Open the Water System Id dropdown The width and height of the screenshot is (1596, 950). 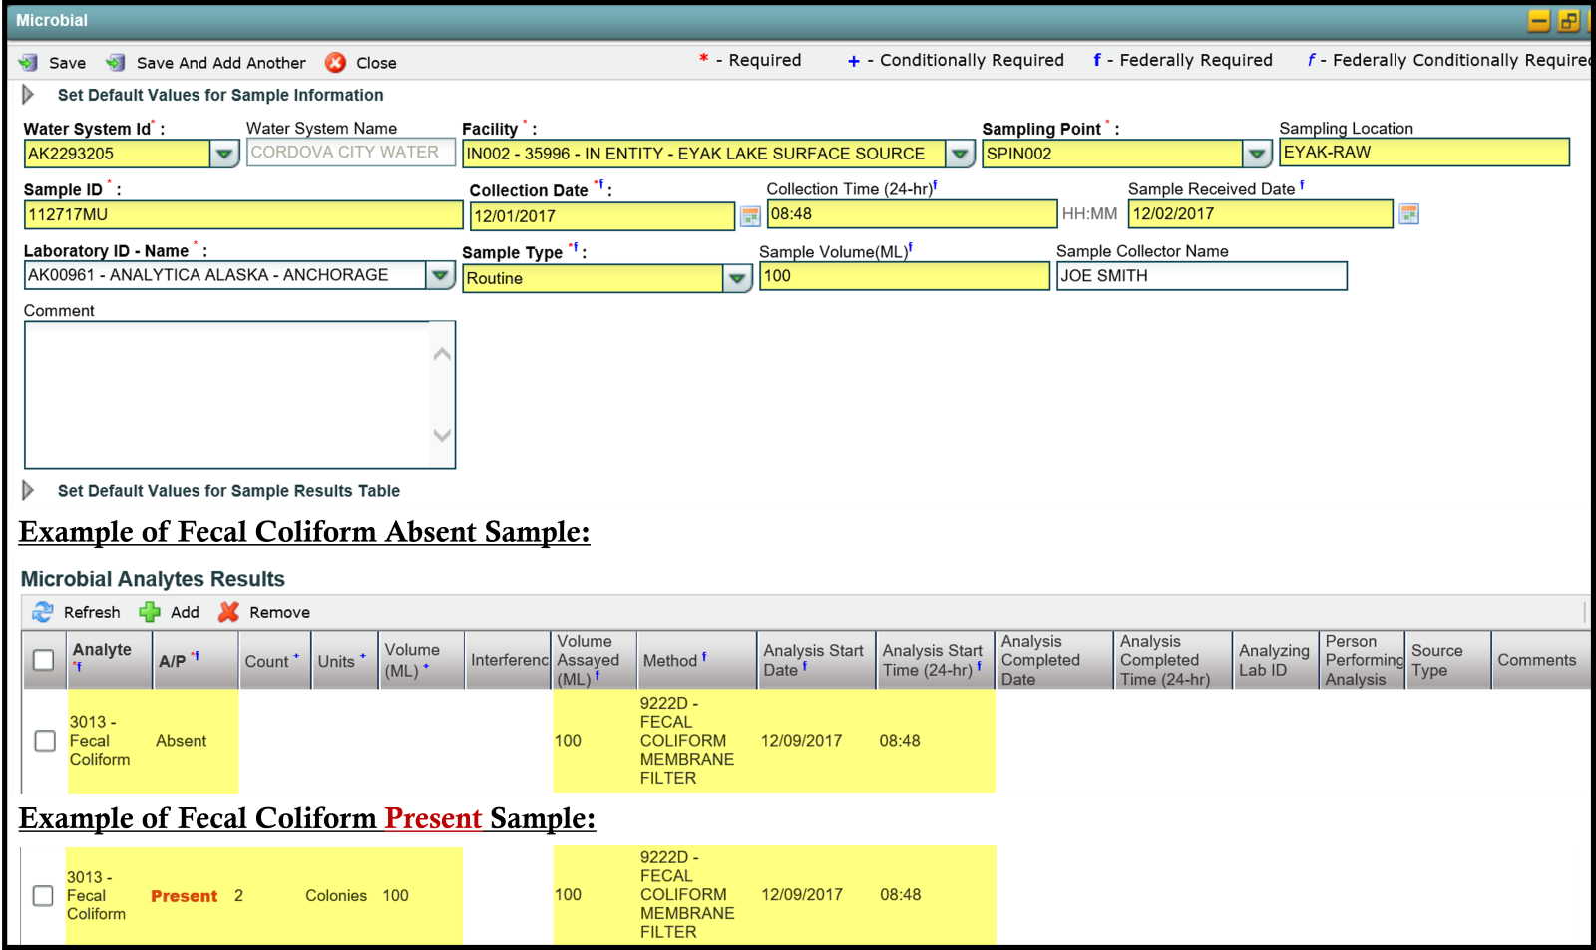click(x=224, y=154)
